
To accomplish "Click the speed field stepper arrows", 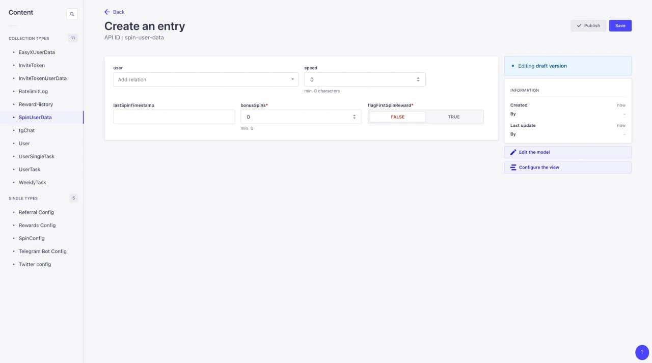I will click(x=418, y=79).
